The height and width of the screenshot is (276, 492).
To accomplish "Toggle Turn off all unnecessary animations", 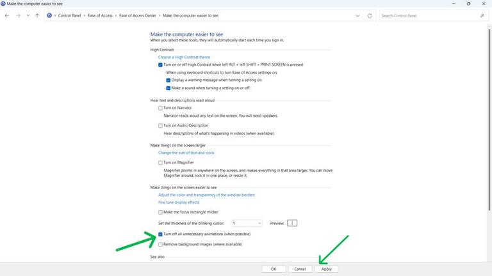I will pyautogui.click(x=160, y=234).
